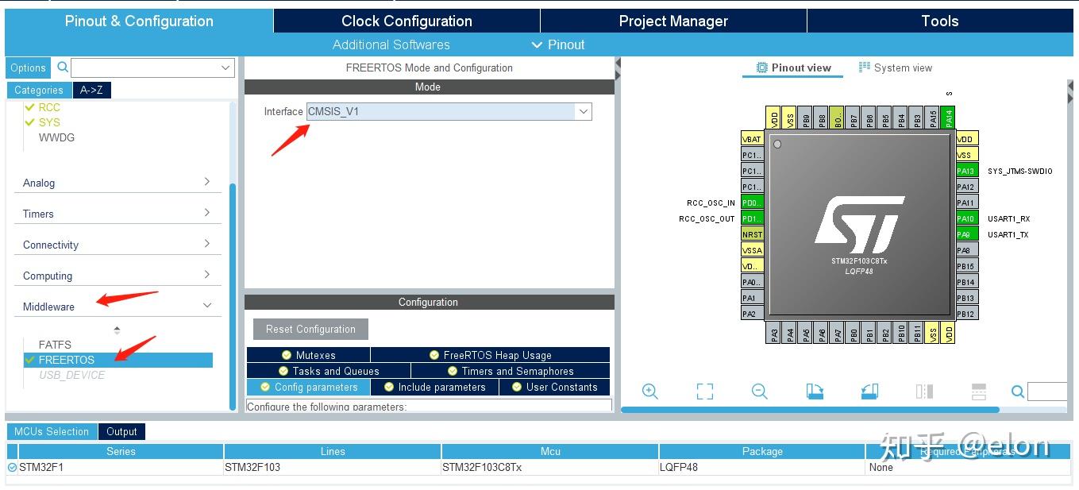Open the Options panel in sidebar
Image resolution: width=1079 pixels, height=490 pixels.
[x=27, y=68]
